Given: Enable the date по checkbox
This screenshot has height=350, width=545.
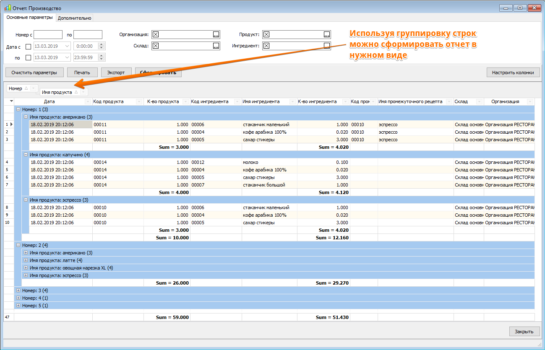Looking at the screenshot, I should (29, 57).
